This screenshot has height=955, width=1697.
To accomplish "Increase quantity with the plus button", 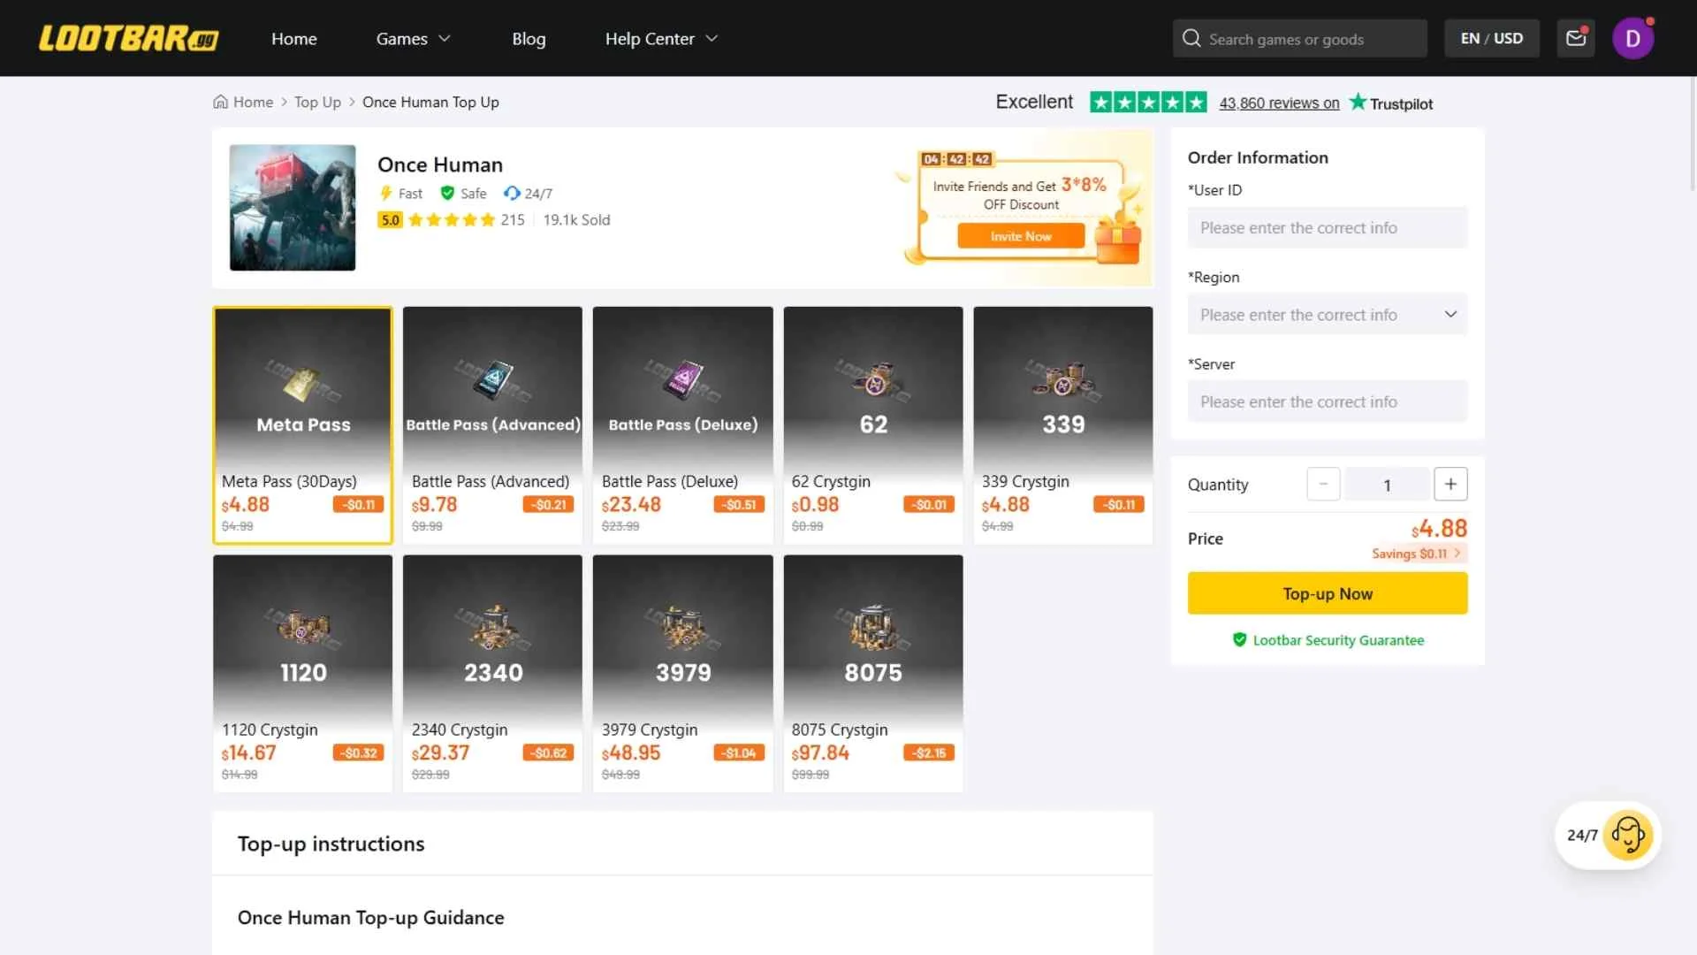I will point(1450,484).
